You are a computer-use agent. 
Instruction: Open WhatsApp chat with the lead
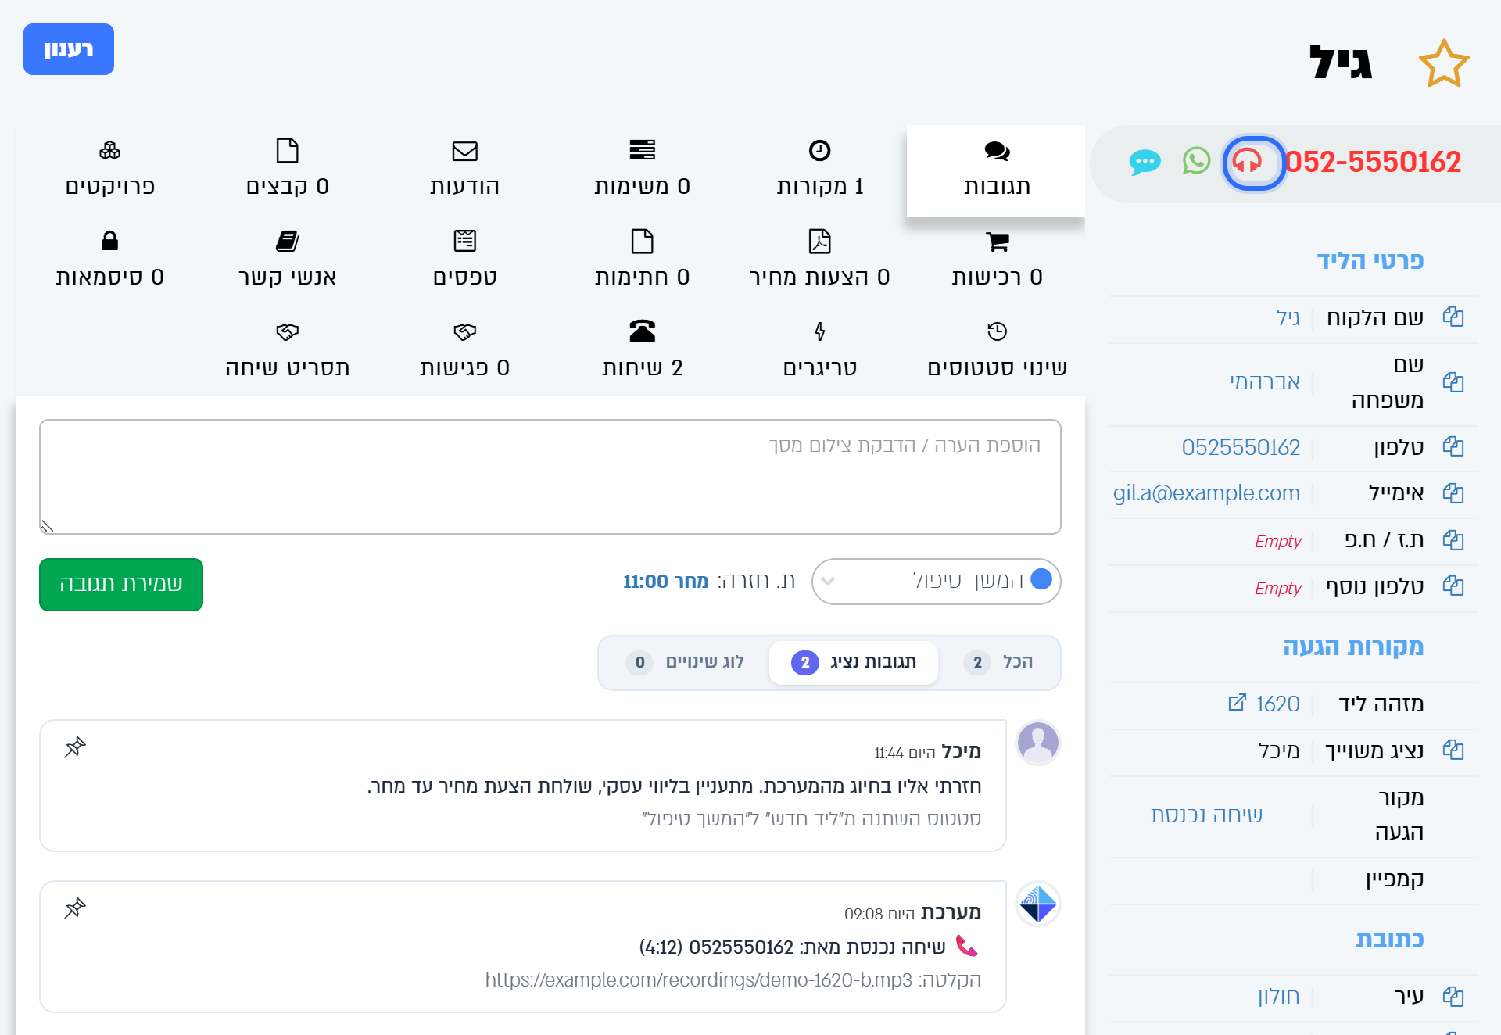pyautogui.click(x=1196, y=161)
